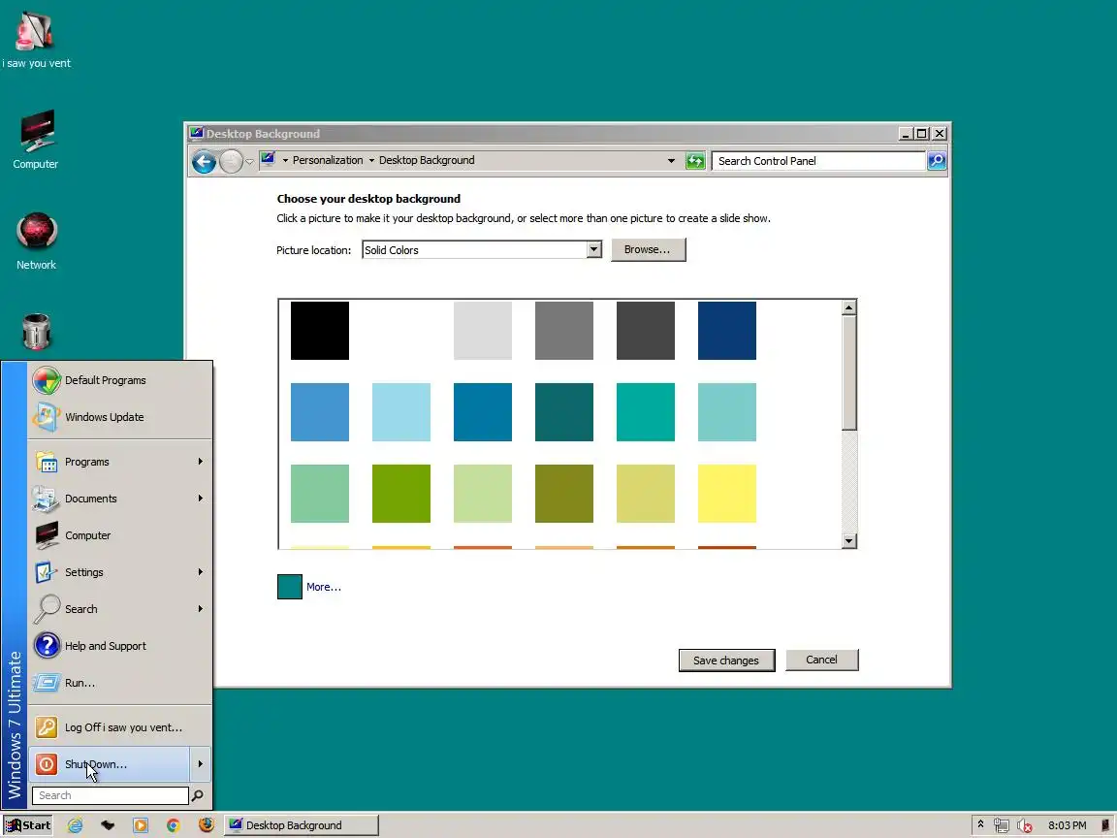Click 'Log Off i saw you vent...' entry

click(x=119, y=727)
